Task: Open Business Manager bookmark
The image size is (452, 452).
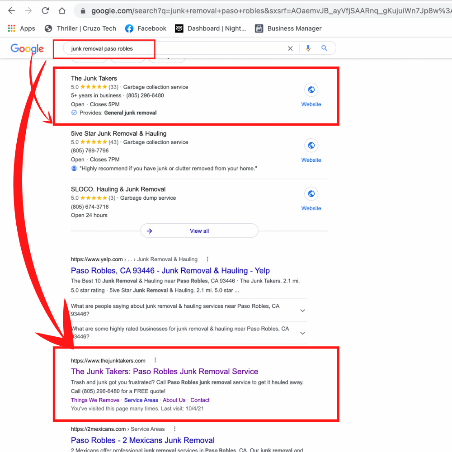Action: point(288,28)
